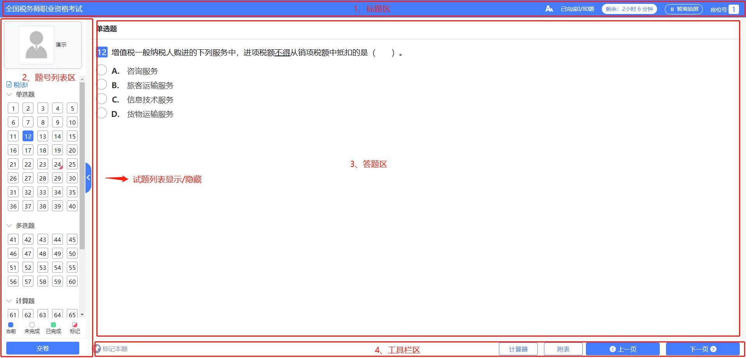Click the question list scrollbar down arrow
The image size is (746, 358).
[82, 315]
